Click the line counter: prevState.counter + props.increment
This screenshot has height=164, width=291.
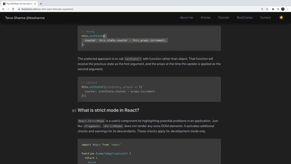(120, 92)
